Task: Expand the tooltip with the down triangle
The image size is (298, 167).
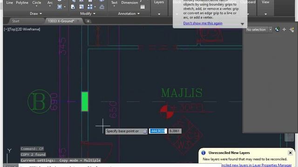Action: 242,24
